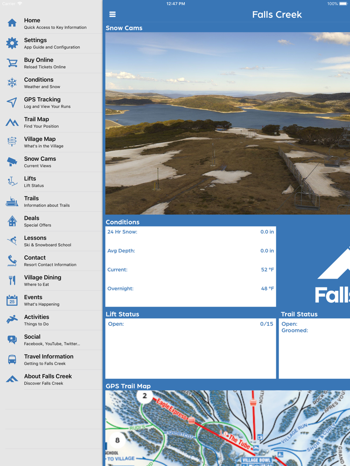
Task: Tap the Buy Online cart icon
Action: pyautogui.click(x=12, y=63)
